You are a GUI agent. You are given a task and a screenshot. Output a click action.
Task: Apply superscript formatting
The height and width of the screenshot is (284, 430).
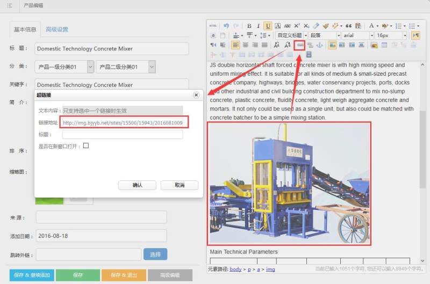[x=297, y=26]
